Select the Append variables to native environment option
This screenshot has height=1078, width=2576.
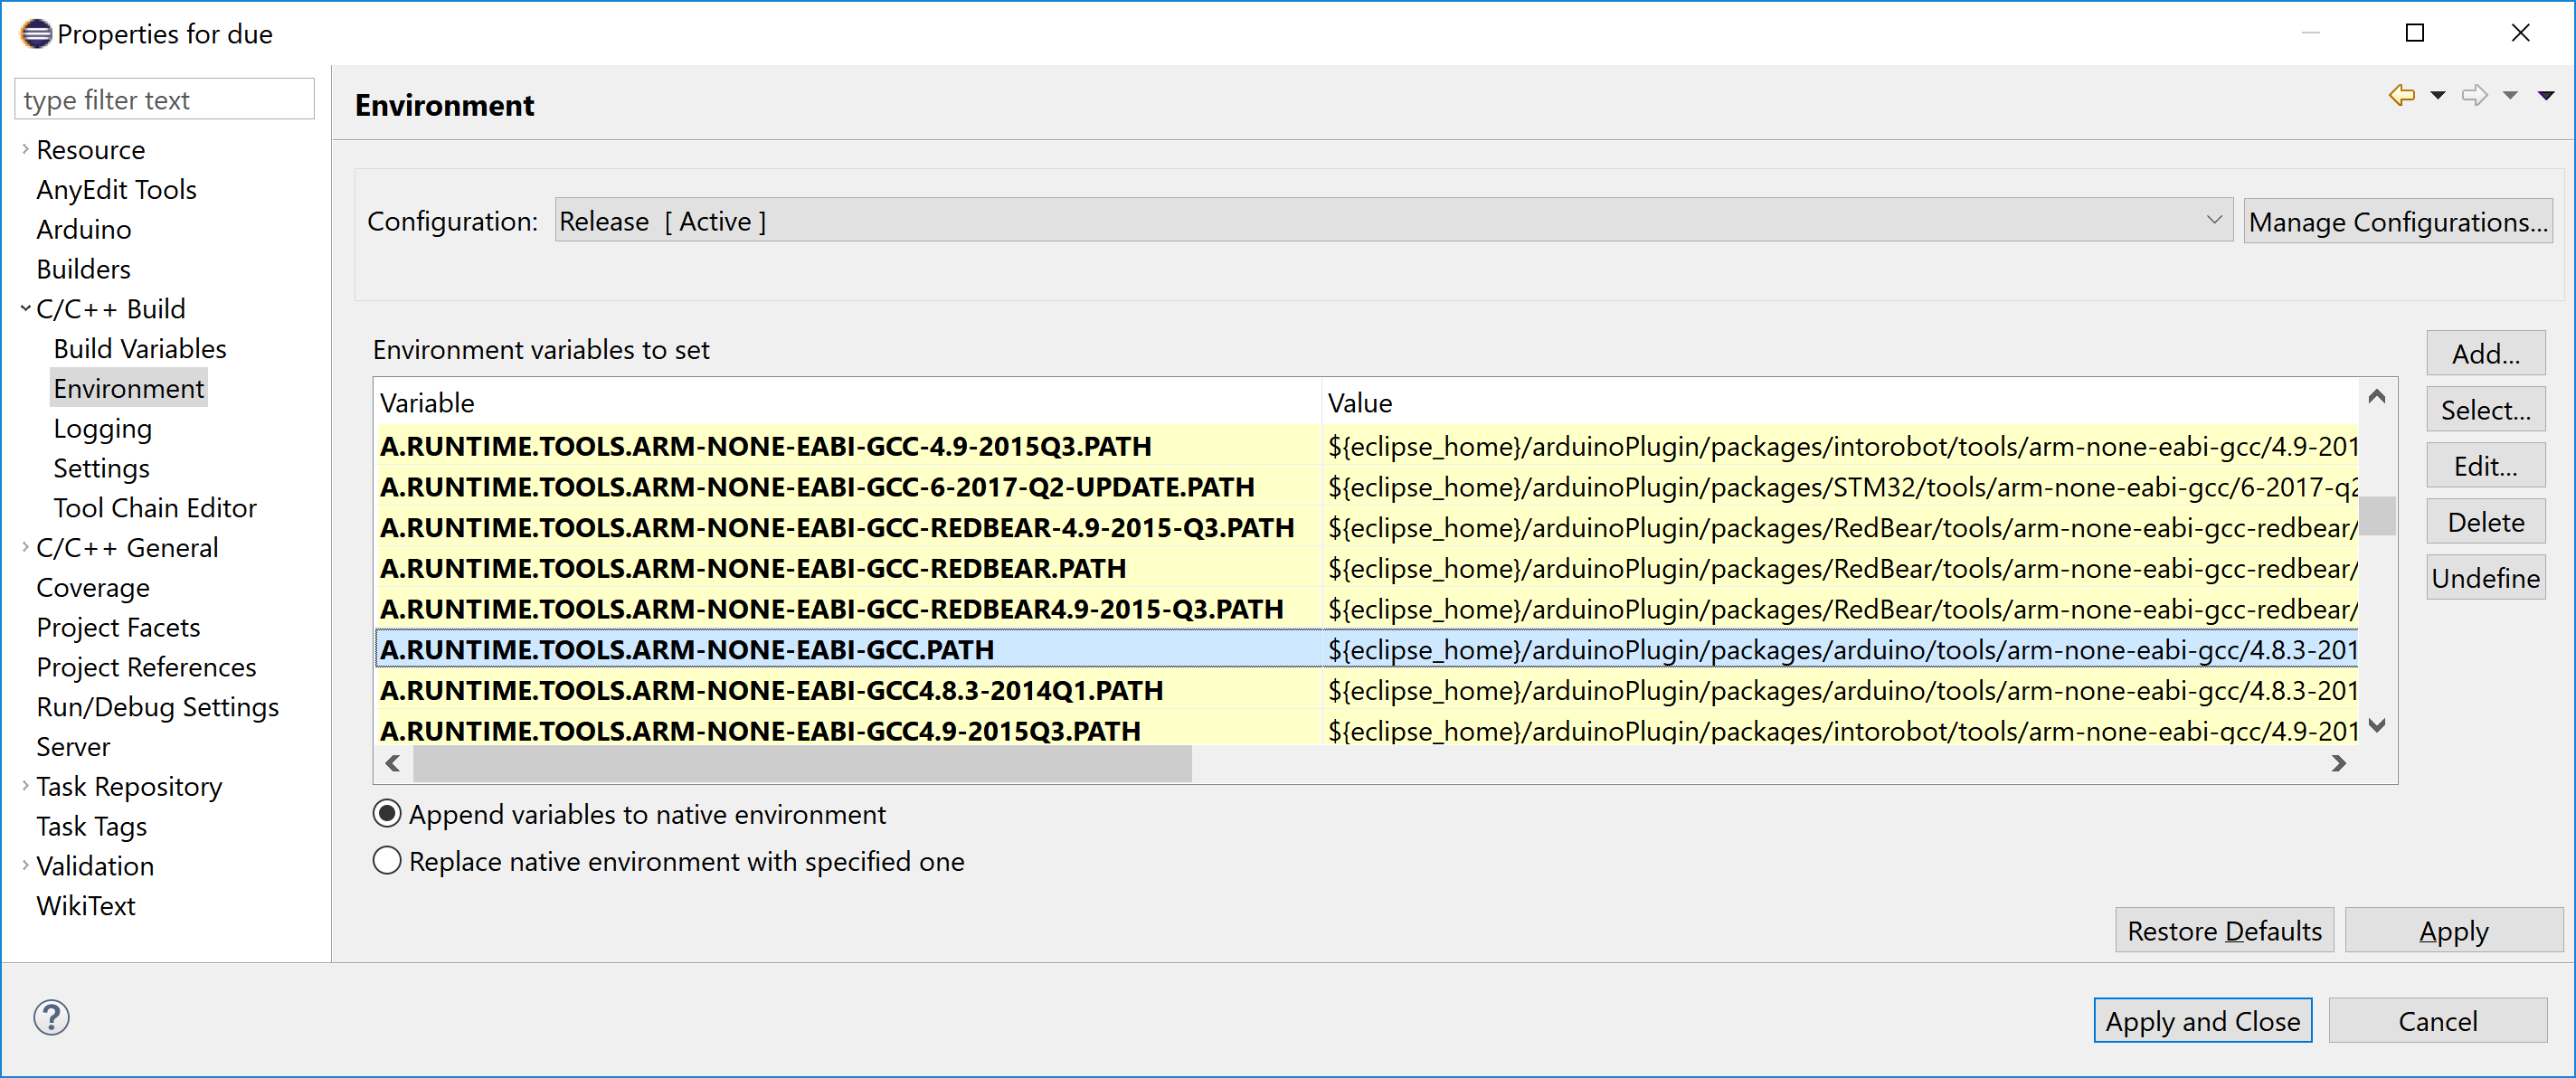point(386,813)
